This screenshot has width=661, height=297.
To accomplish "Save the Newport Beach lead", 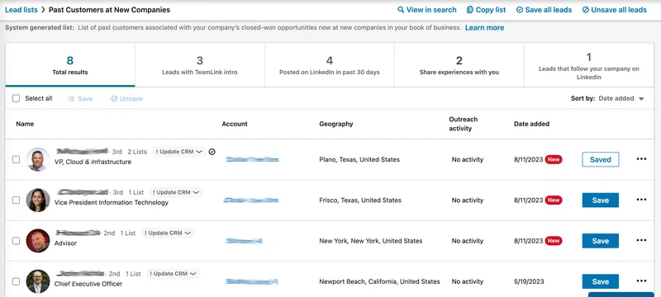I will pos(601,281).
